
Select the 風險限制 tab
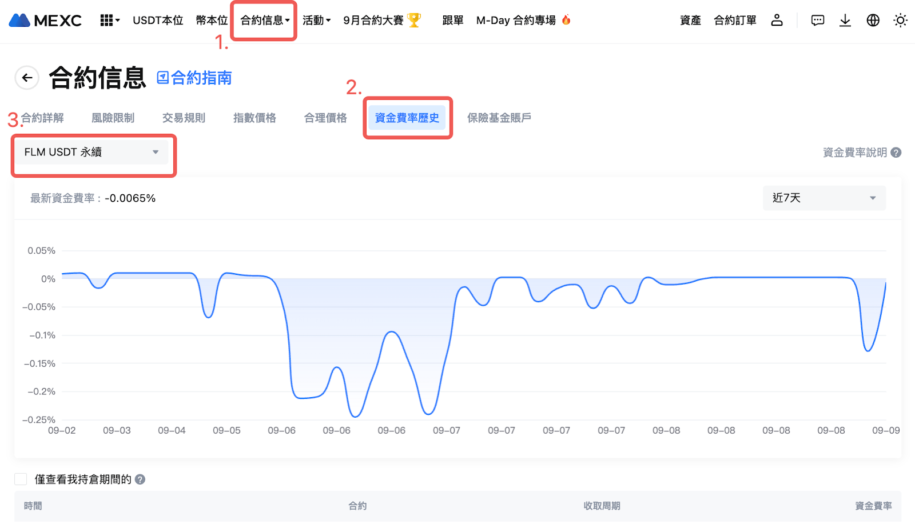[x=113, y=118]
